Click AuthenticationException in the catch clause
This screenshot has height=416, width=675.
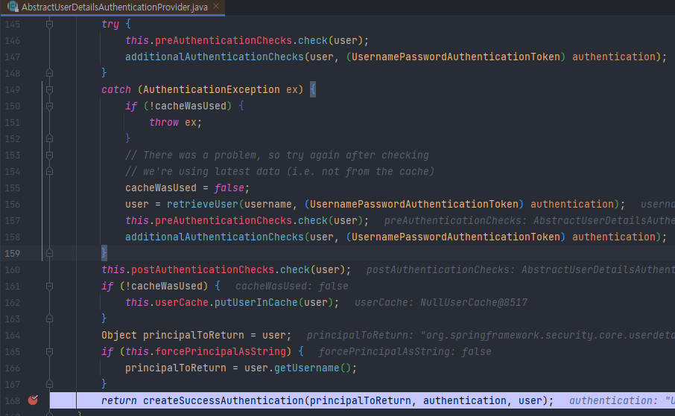point(212,89)
